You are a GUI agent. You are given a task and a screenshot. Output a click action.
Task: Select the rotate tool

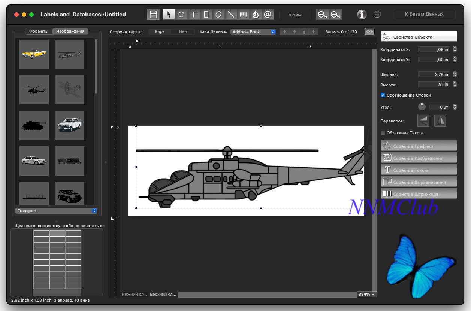[181, 15]
